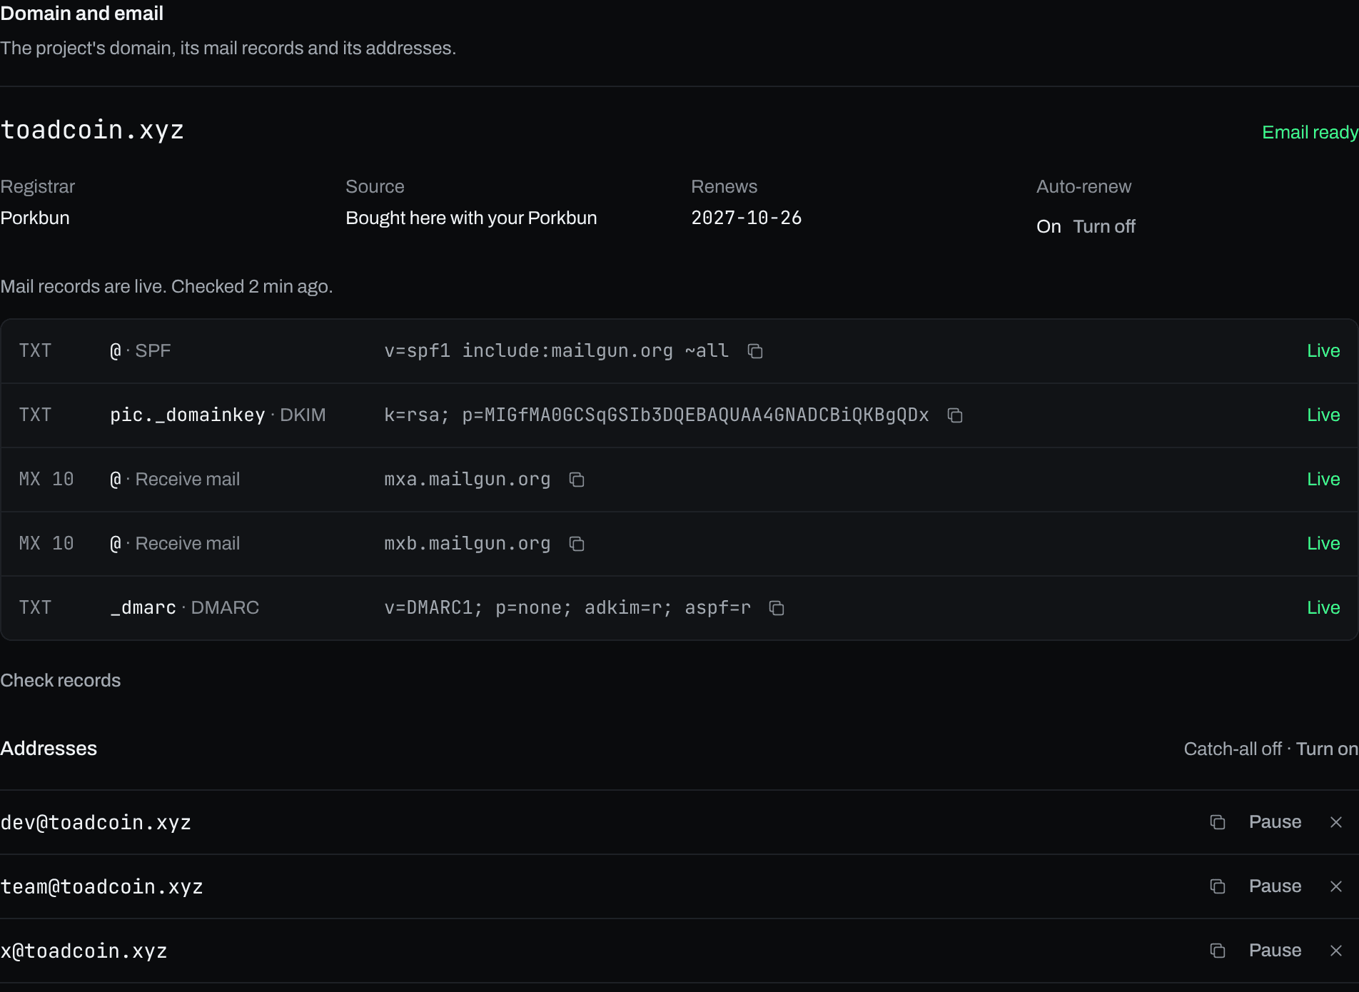This screenshot has height=992, width=1359.
Task: Click the mxa.mailgun.org value text
Action: tap(468, 480)
